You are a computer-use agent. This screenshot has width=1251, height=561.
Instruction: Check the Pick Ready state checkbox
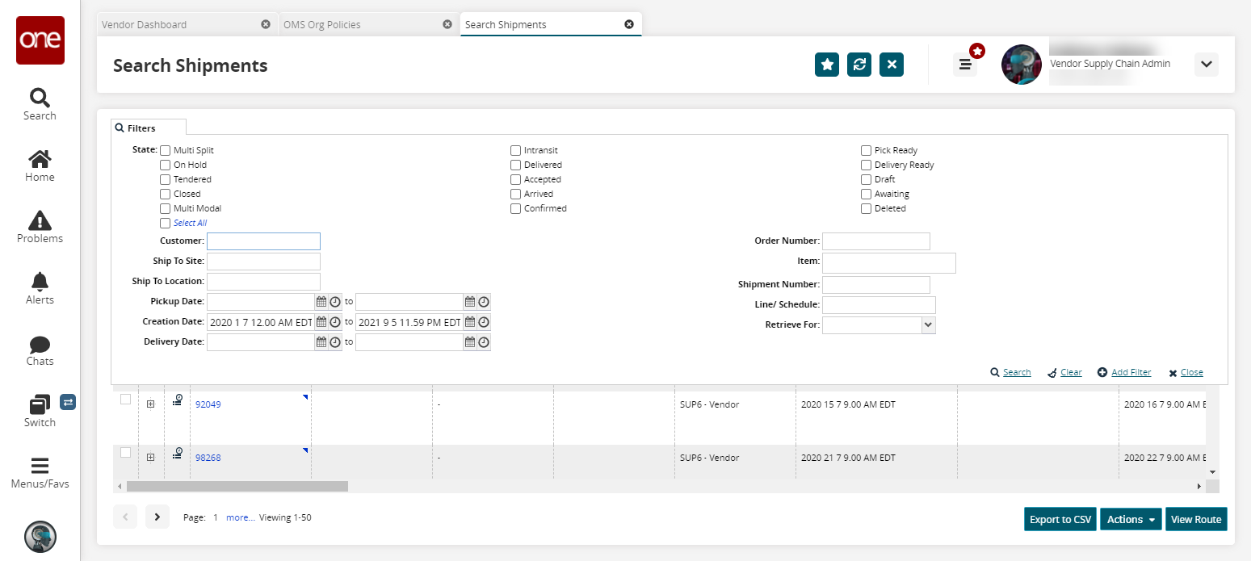click(866, 151)
